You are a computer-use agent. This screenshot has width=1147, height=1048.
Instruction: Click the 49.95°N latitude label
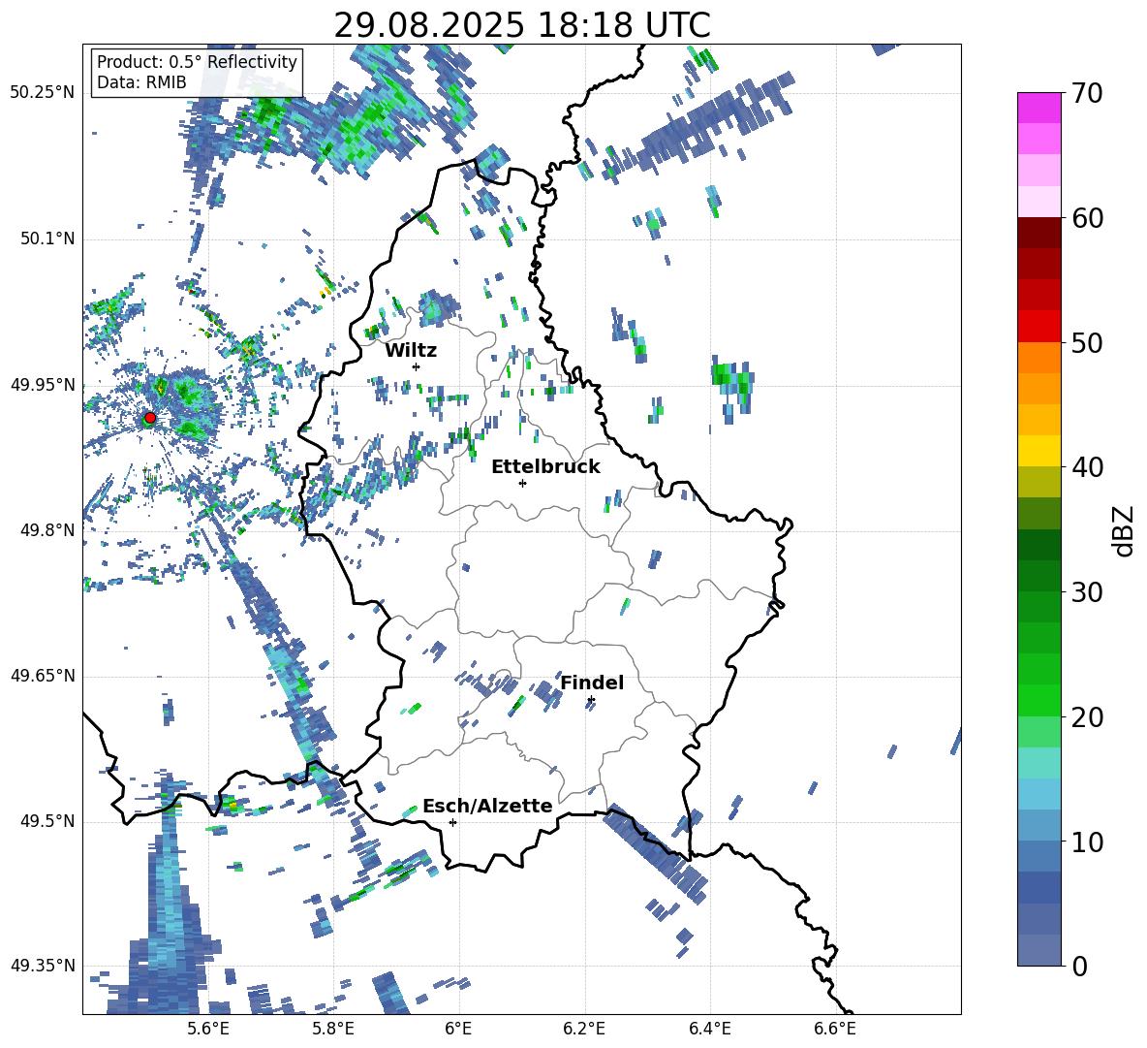coord(43,384)
